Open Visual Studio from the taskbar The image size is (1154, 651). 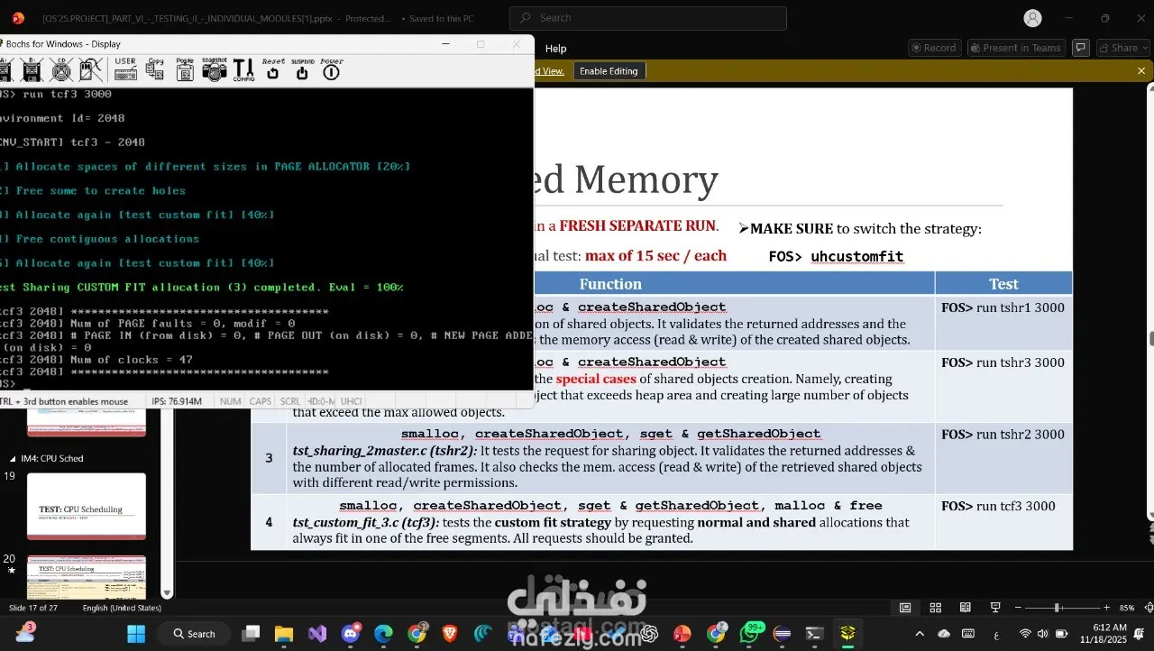coord(317,634)
